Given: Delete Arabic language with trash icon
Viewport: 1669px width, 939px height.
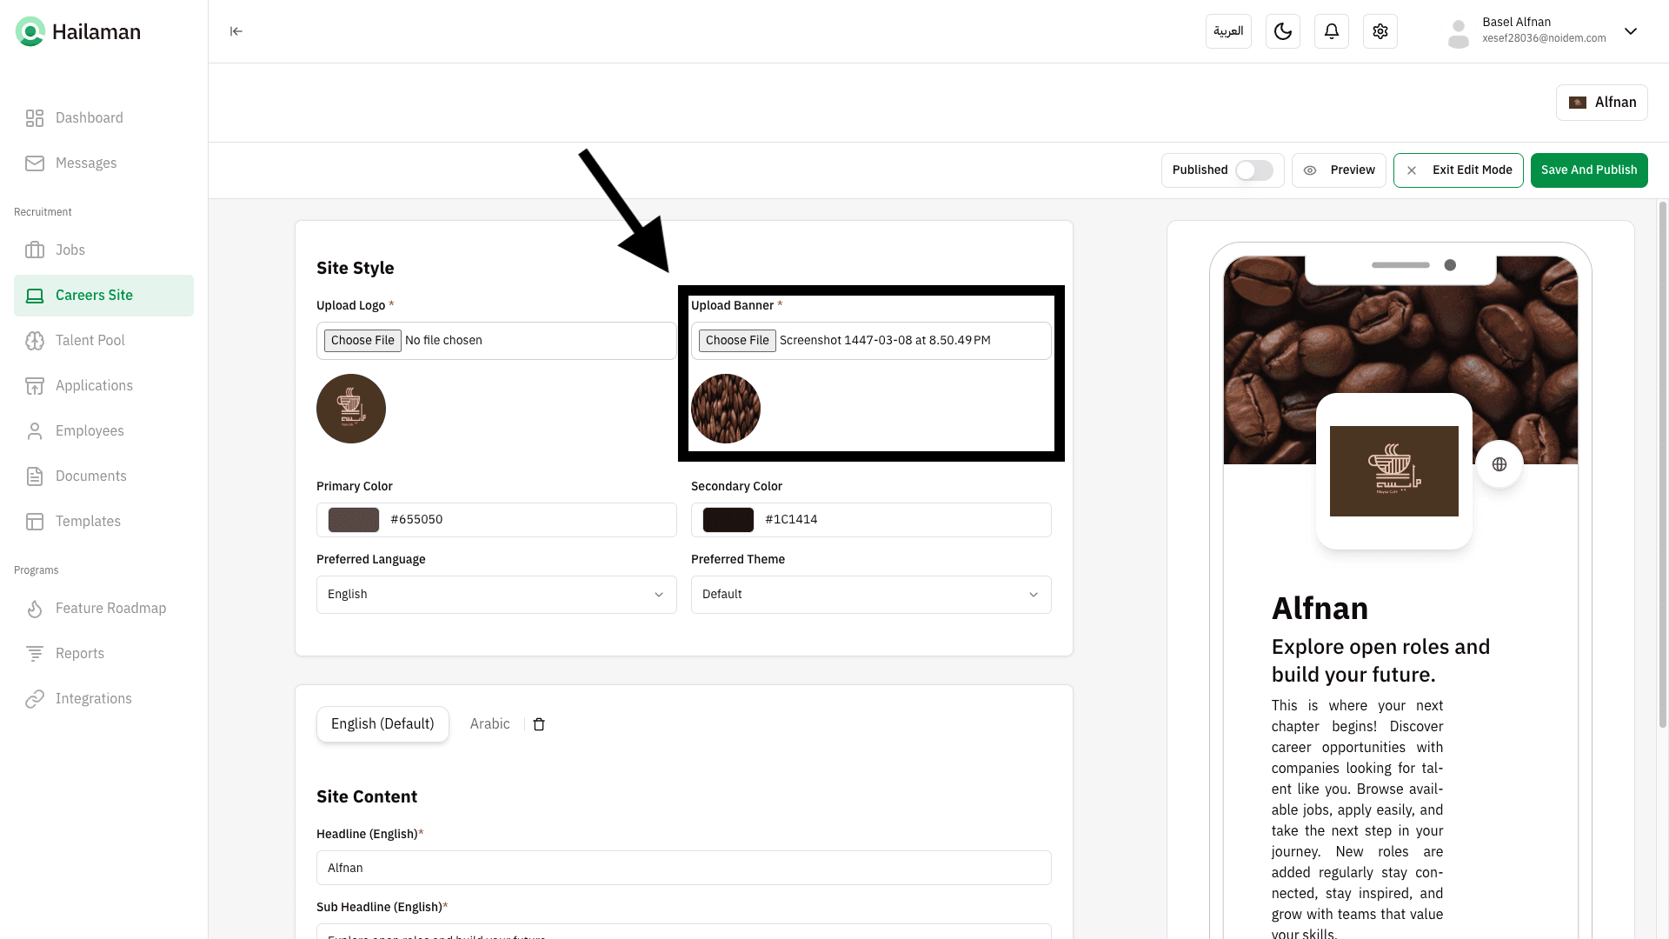Looking at the screenshot, I should (x=539, y=724).
